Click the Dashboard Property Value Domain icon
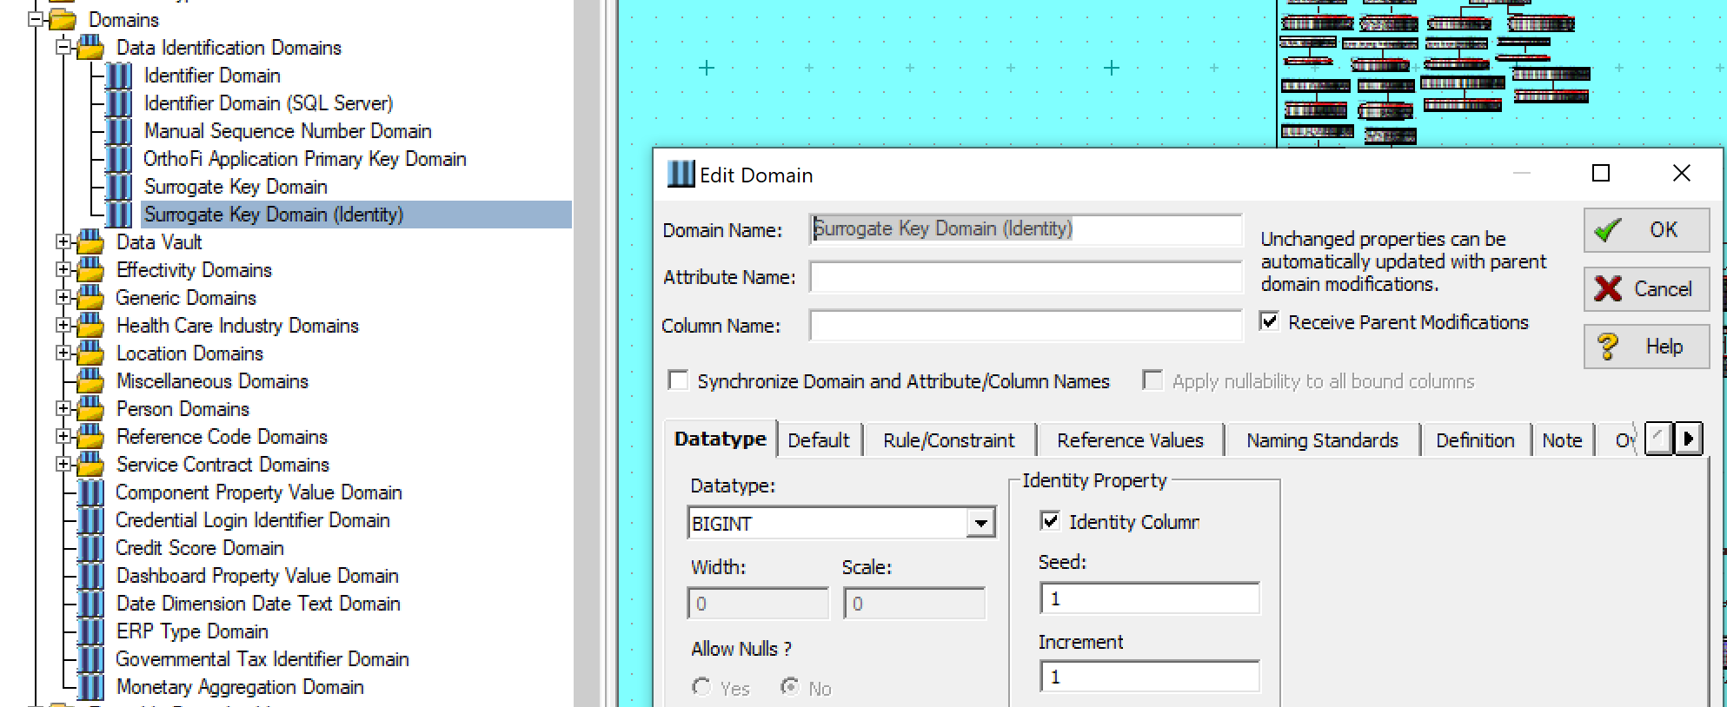Image resolution: width=1727 pixels, height=707 pixels. 90,576
